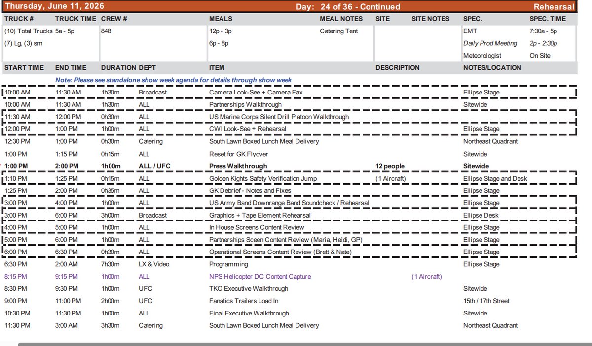Click the '7:30a - 5p' spec time
Viewport: 592px width, 346px height.
[x=544, y=31]
